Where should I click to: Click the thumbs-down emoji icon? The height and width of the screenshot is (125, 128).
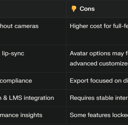coord(74,9)
